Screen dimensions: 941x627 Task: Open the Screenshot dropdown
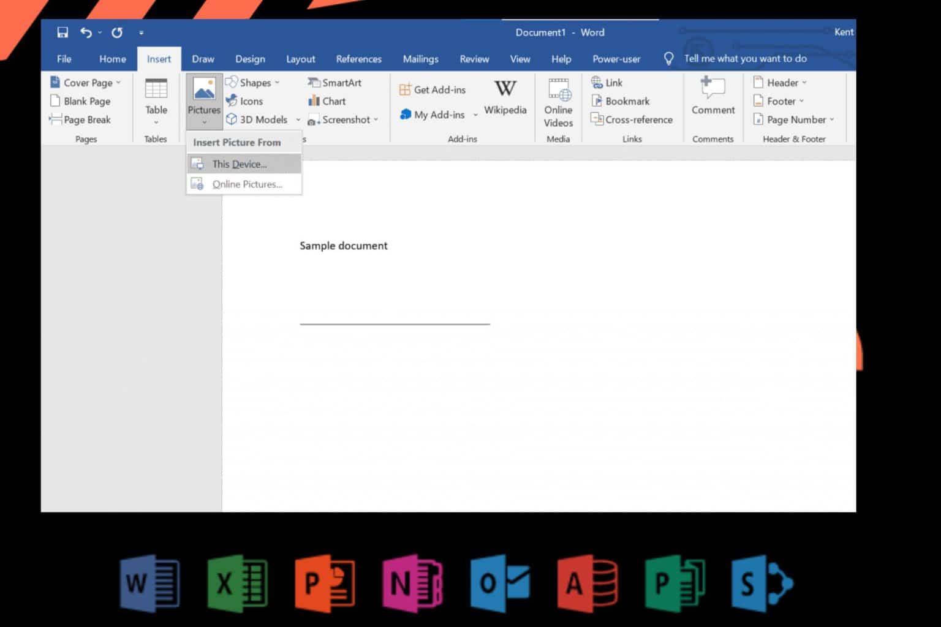pos(343,119)
